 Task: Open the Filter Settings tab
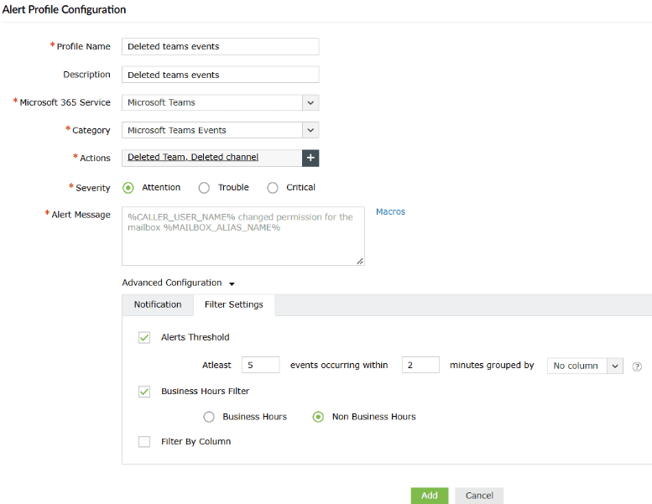[233, 305]
